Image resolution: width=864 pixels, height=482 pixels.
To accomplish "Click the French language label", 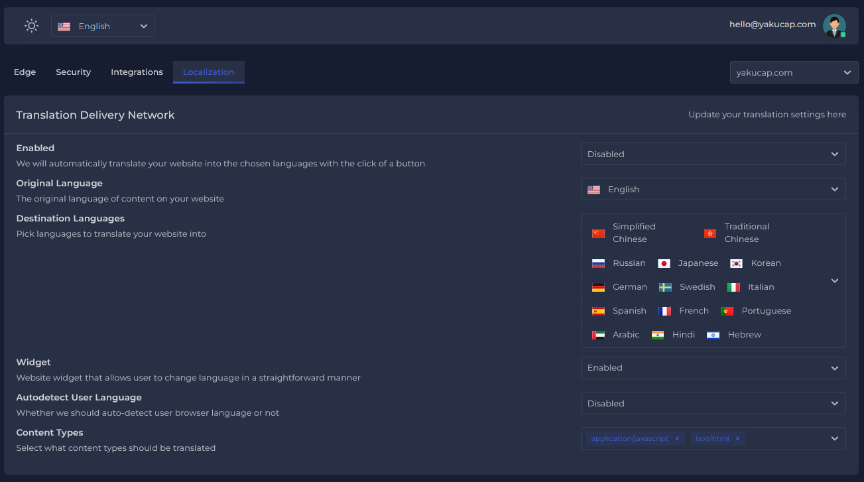I will [x=694, y=311].
